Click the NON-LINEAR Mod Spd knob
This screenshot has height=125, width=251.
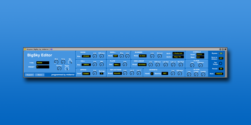181,65
